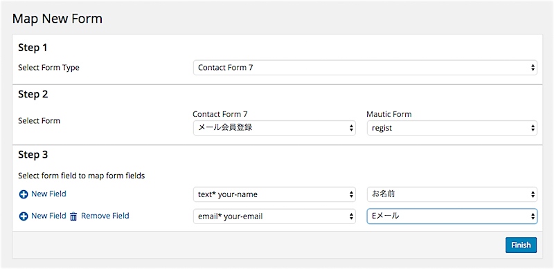Click New Field link in the your-email row
The width and height of the screenshot is (554, 269).
(x=48, y=216)
